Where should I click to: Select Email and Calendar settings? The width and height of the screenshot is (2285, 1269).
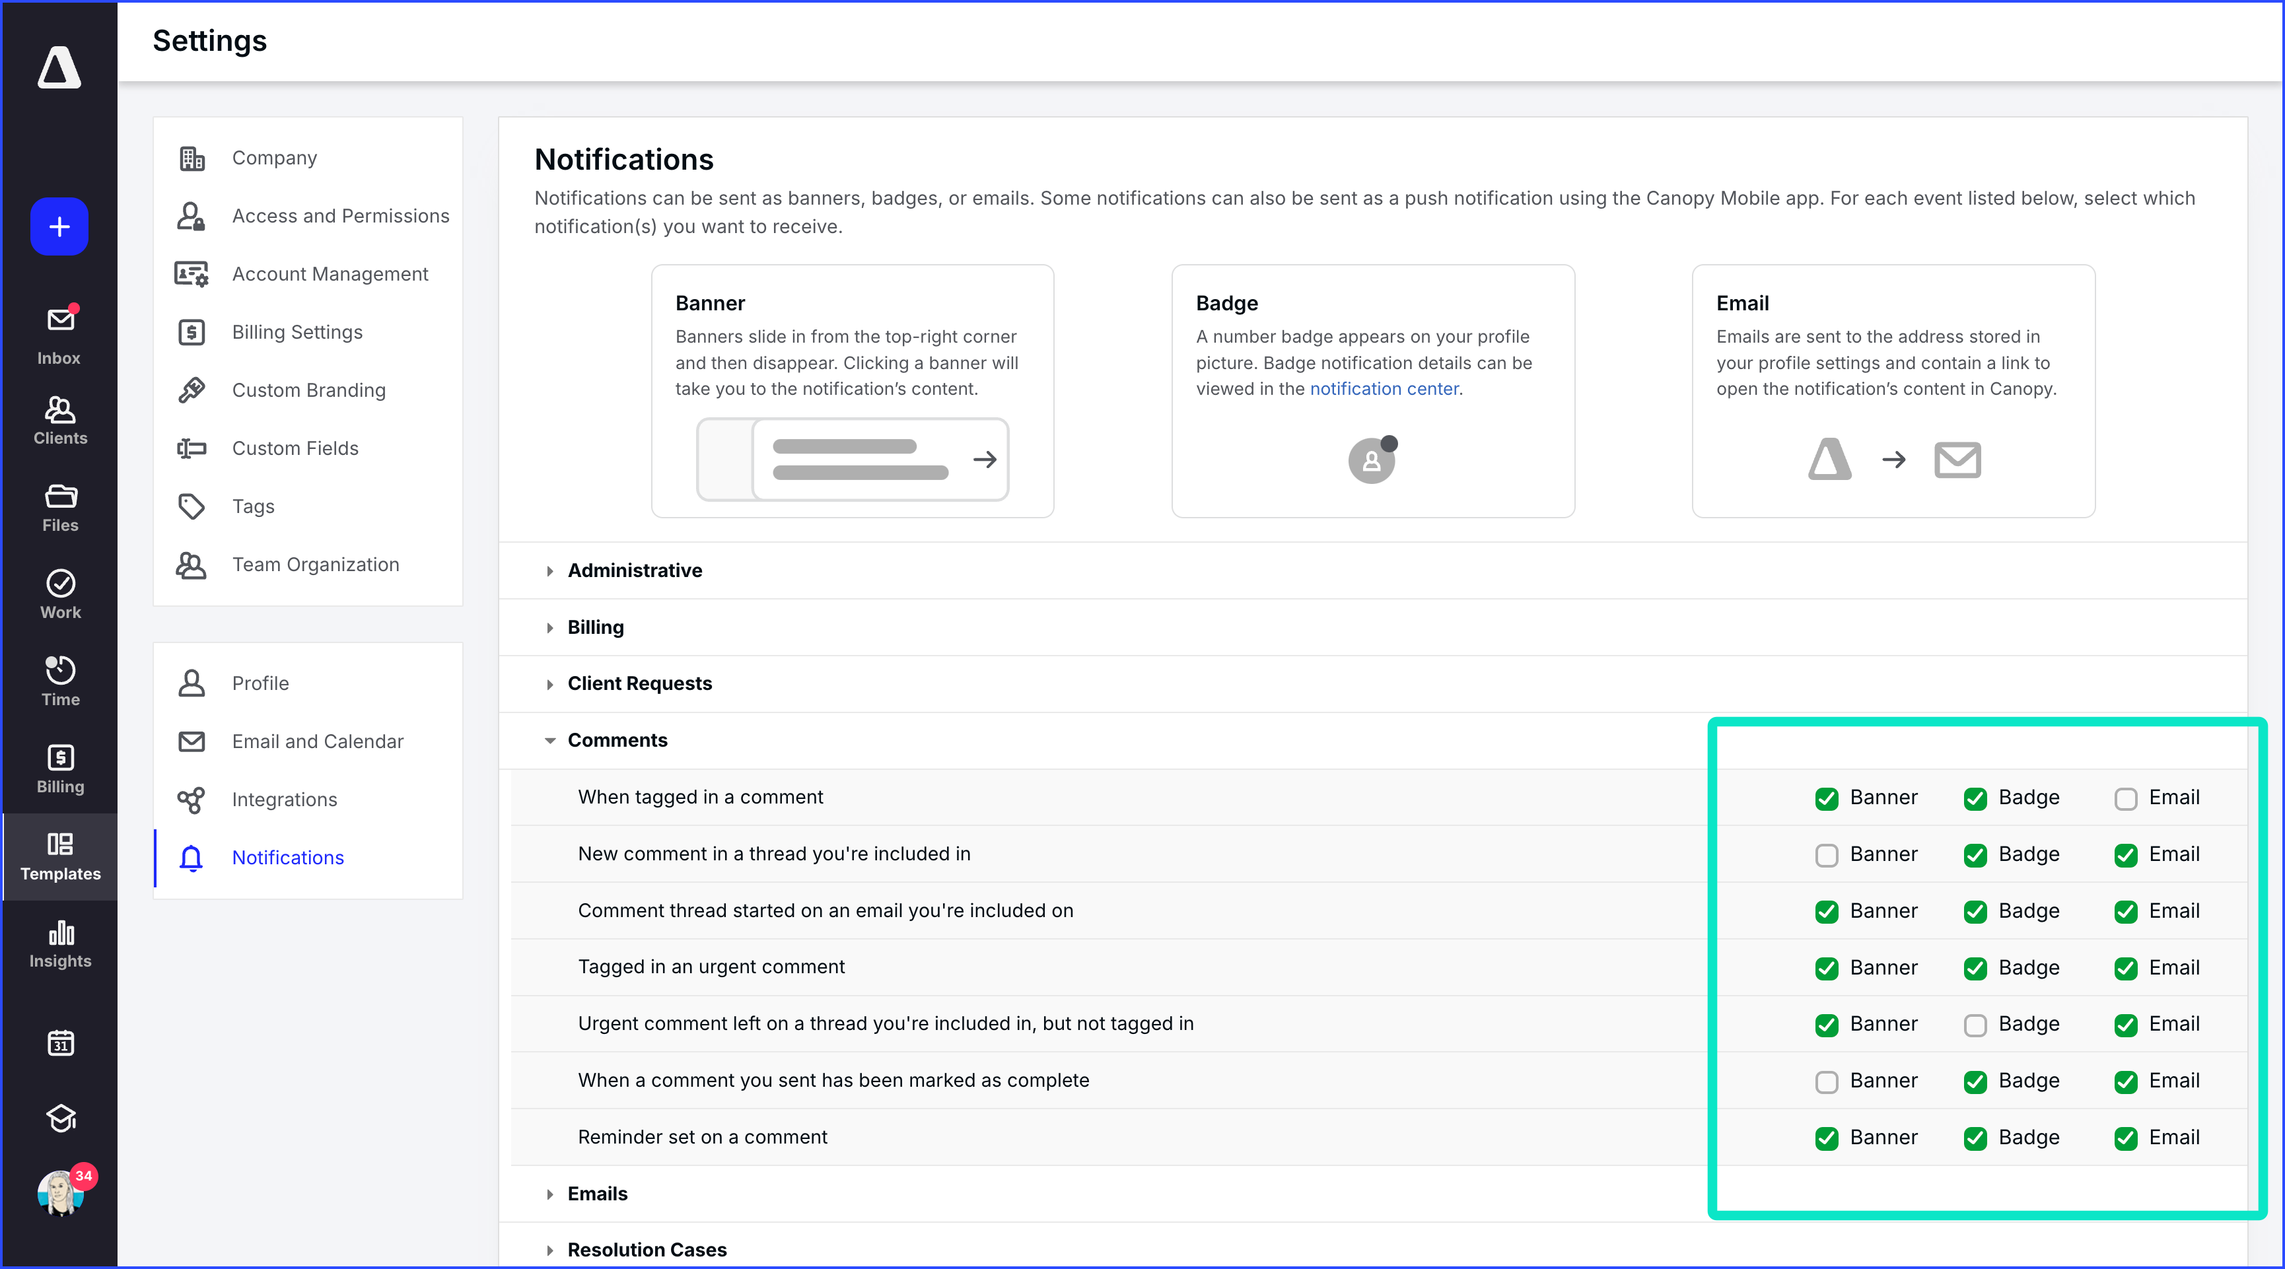317,741
